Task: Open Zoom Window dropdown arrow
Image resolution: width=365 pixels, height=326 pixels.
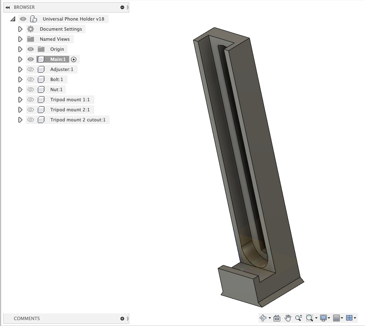Action: 316,318
